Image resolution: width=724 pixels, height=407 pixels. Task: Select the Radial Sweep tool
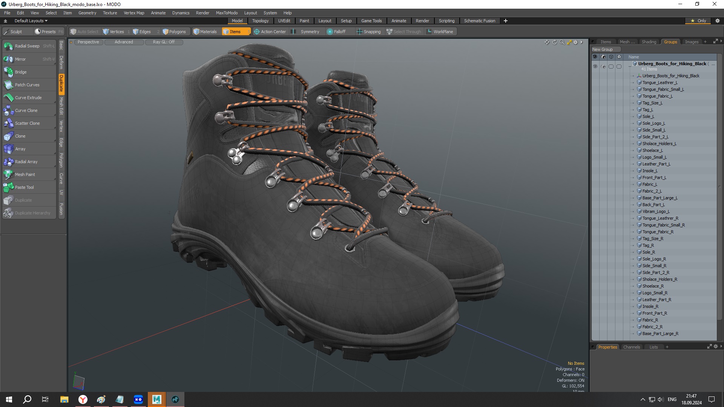27,46
